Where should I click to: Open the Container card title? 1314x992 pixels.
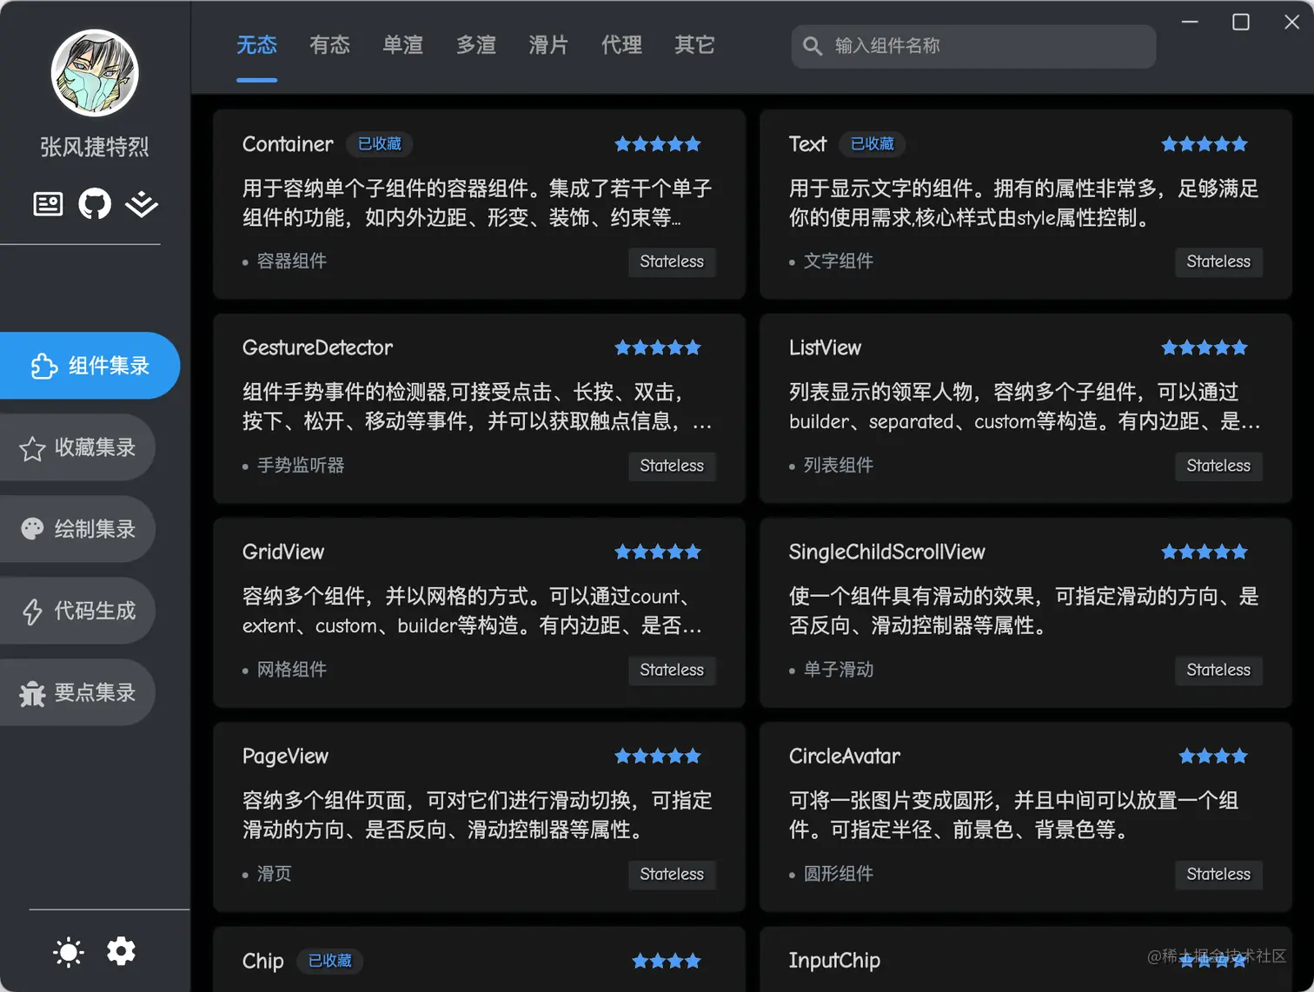click(288, 144)
